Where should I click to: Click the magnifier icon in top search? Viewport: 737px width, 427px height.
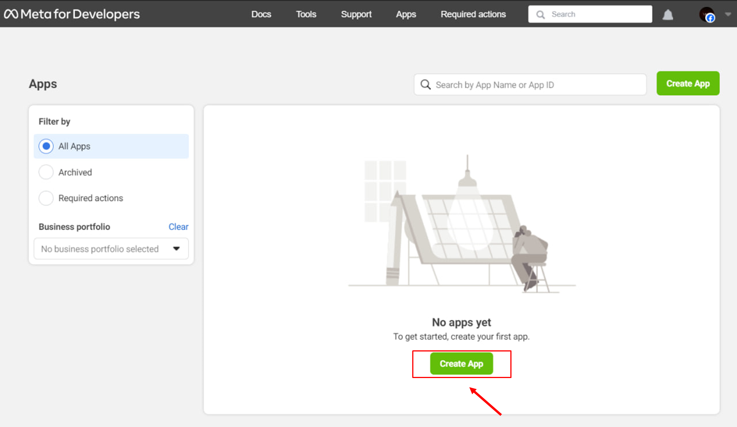(x=540, y=14)
